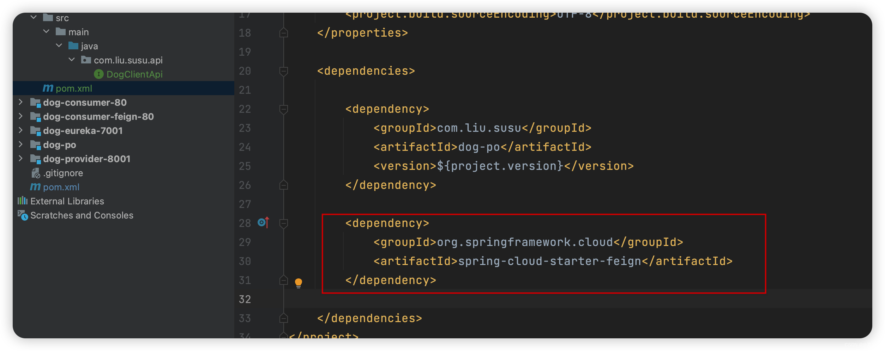The image size is (885, 351).
Task: Click the closing </properties> tag
Action: pyautogui.click(x=362, y=33)
